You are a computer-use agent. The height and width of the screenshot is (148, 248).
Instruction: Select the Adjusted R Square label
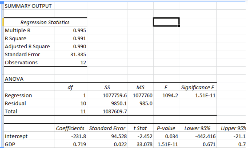[29, 46]
